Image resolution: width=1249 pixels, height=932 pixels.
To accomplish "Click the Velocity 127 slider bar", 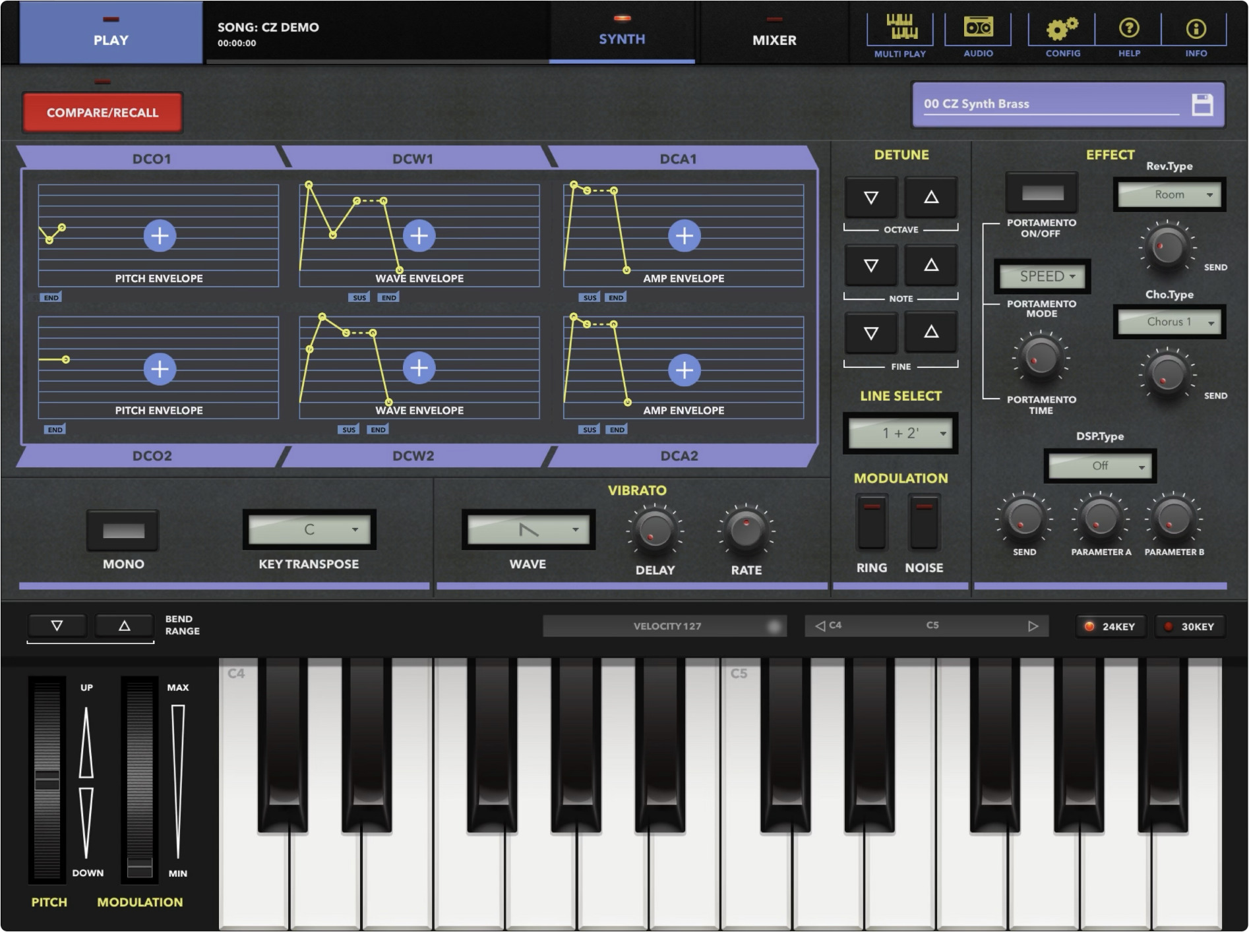I will (x=665, y=626).
